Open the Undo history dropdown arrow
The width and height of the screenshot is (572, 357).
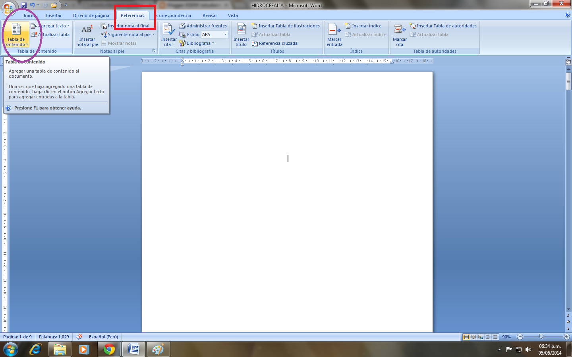38,5
